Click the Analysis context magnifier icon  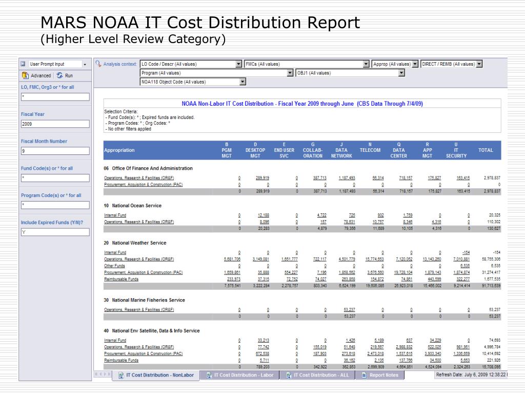tap(98, 64)
